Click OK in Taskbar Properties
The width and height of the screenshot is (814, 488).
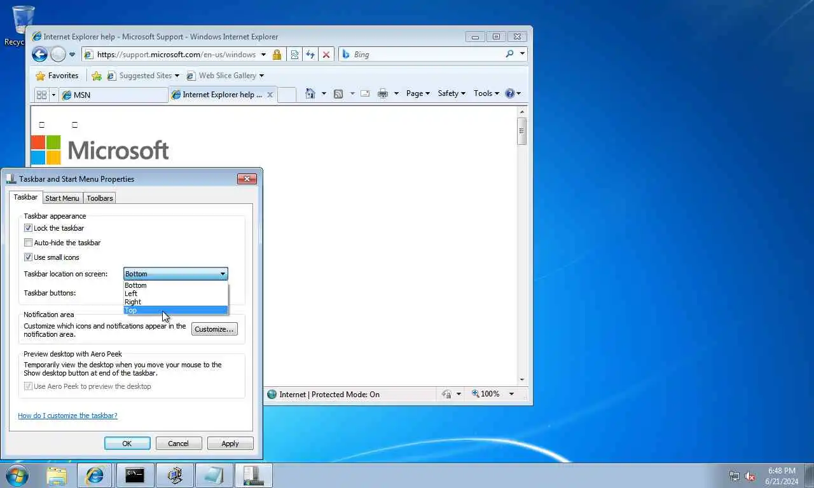(127, 444)
